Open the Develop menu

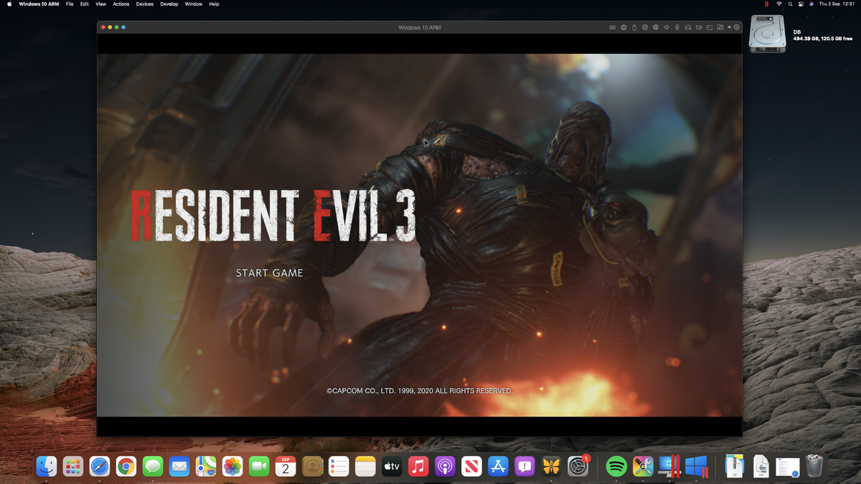[x=169, y=4]
